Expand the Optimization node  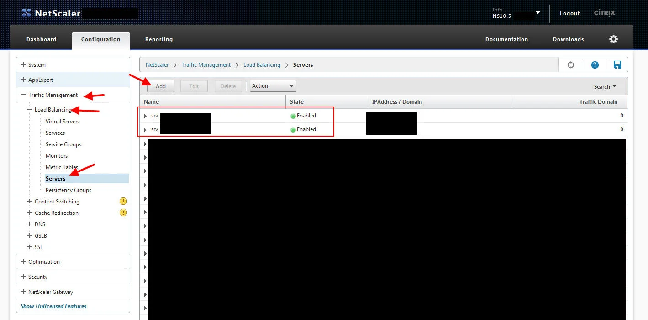tap(24, 261)
